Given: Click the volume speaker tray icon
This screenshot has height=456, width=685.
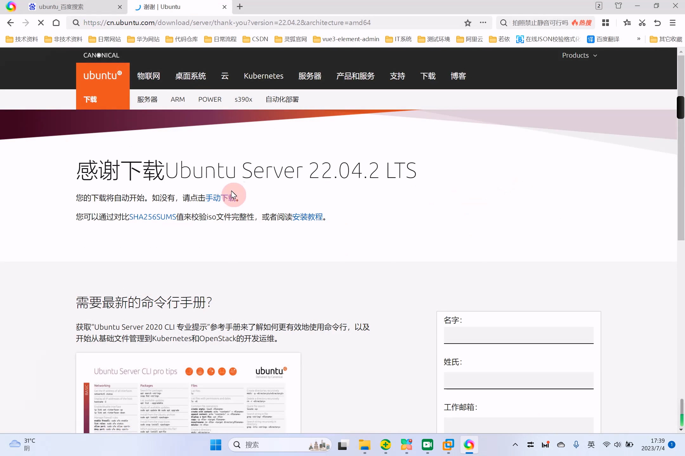Looking at the screenshot, I should tap(617, 445).
